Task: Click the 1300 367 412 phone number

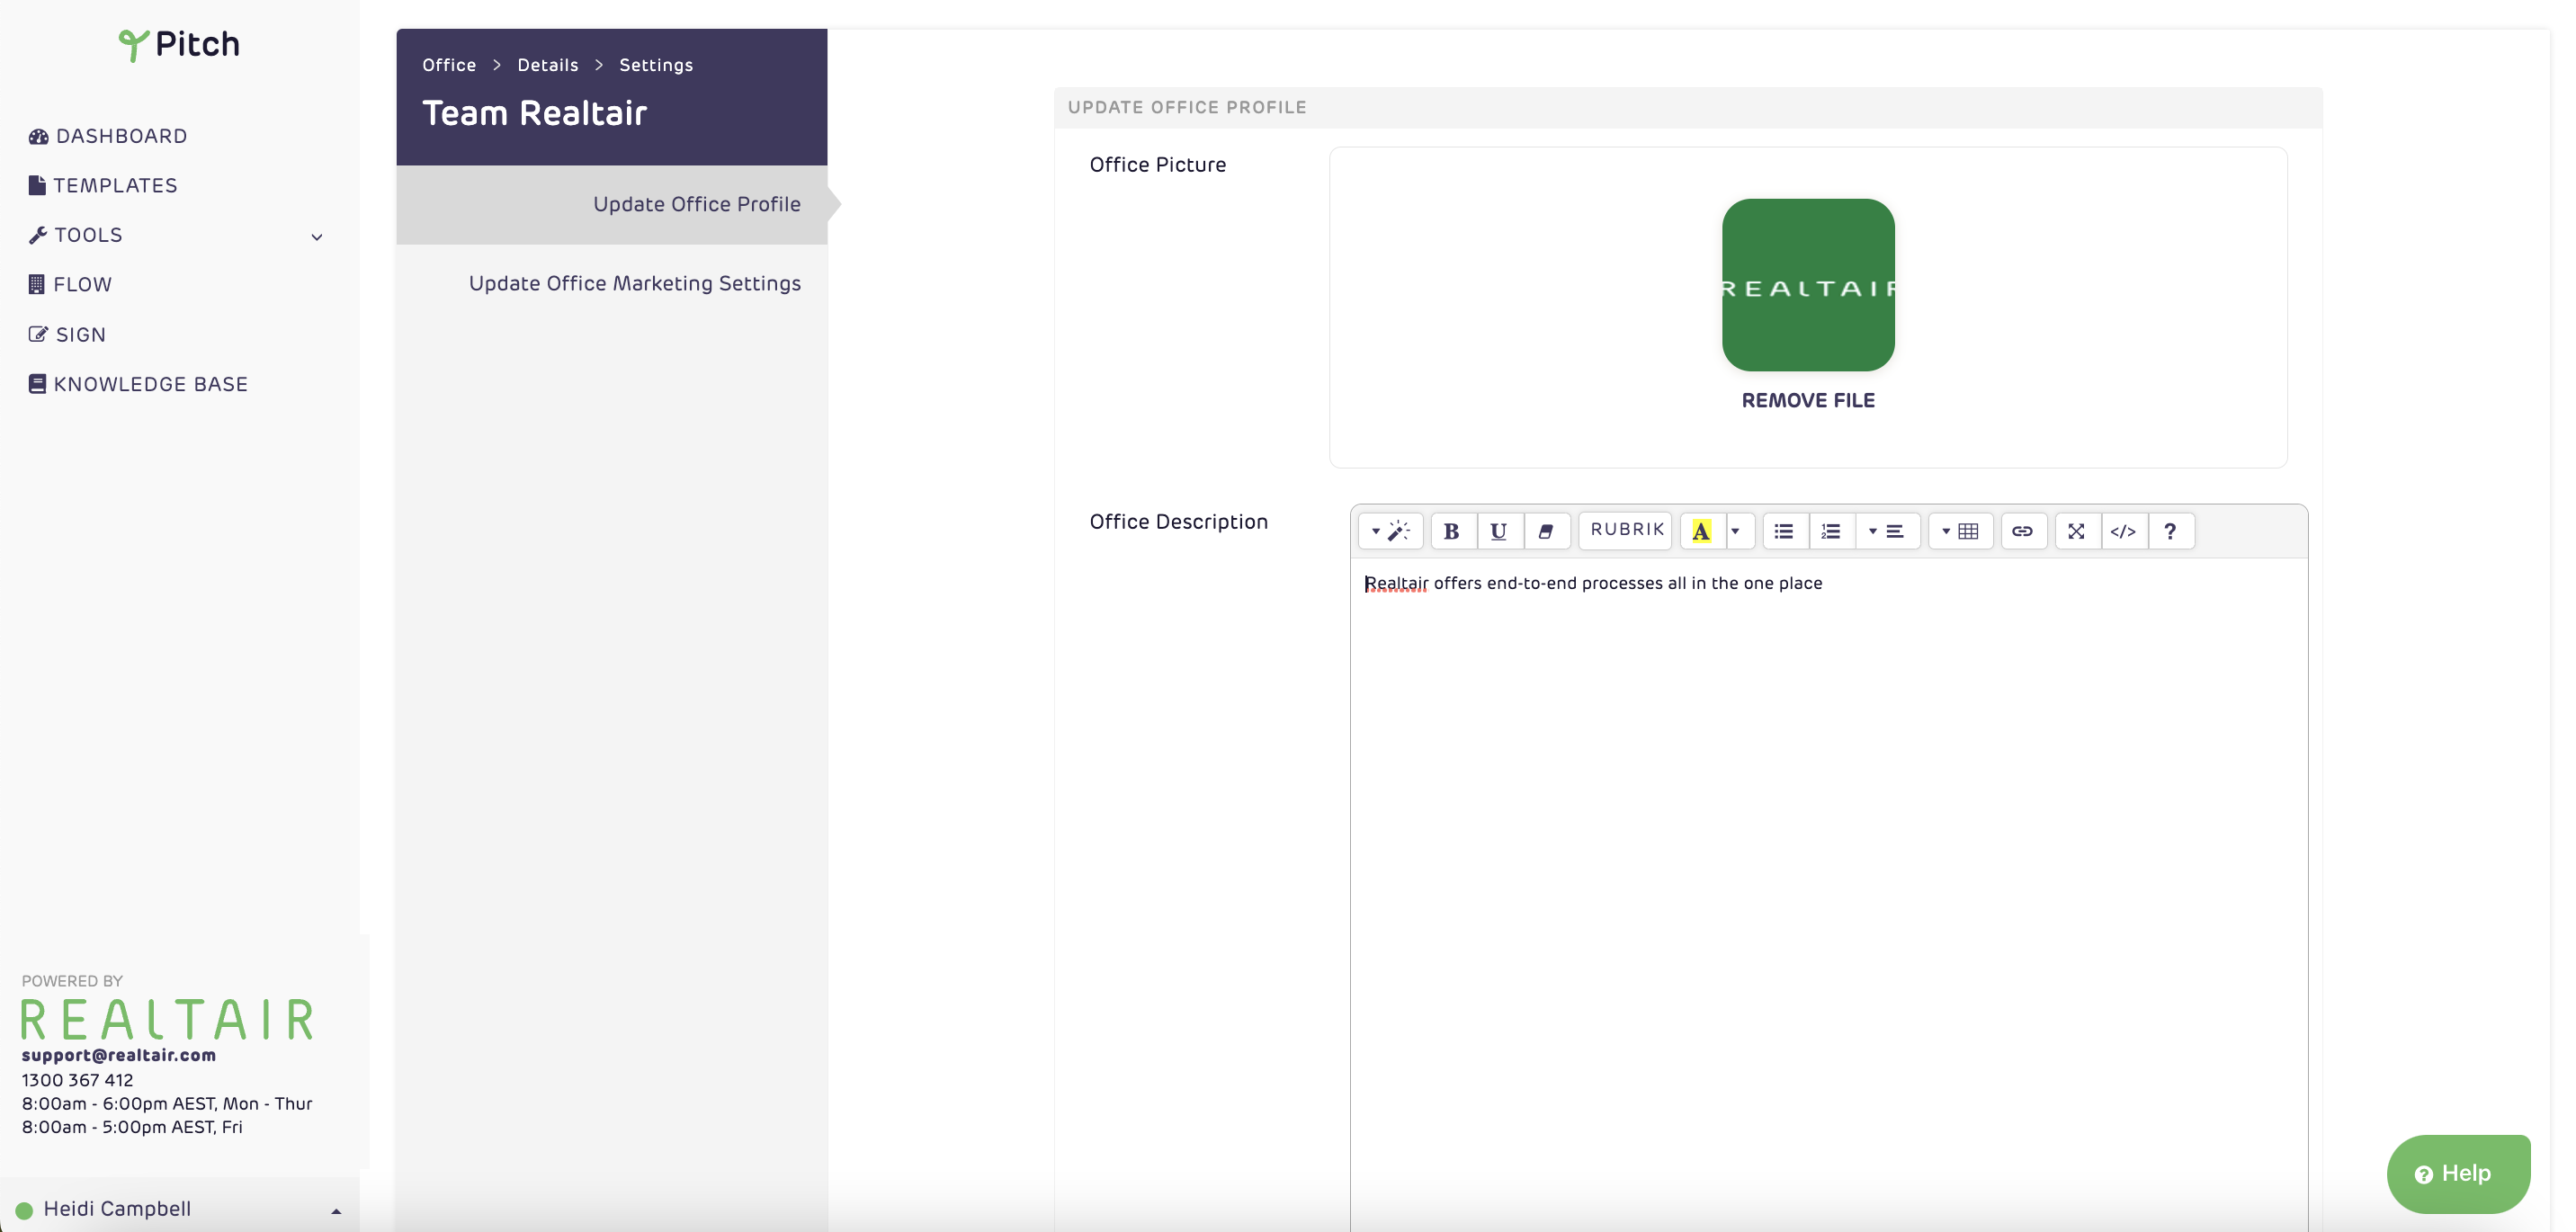Action: tap(78, 1080)
